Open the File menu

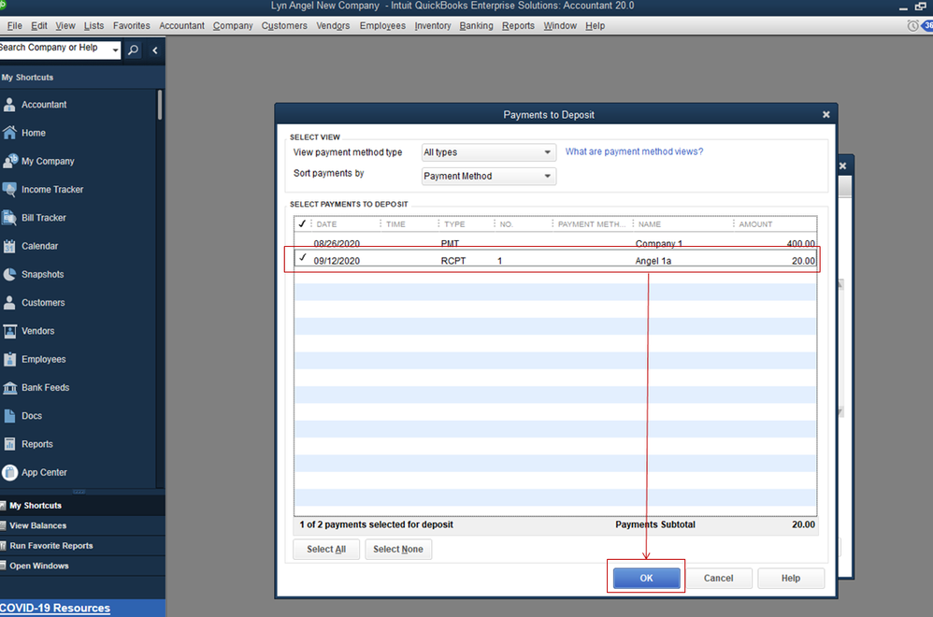[14, 25]
